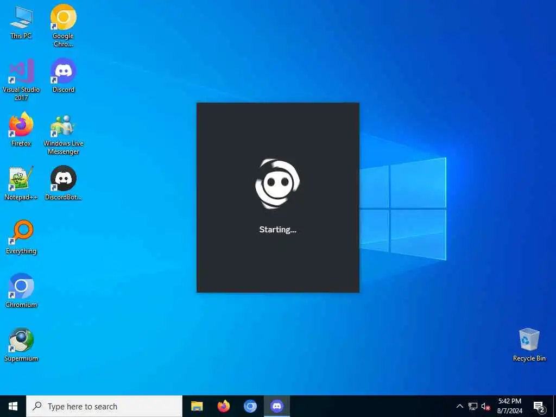
Task: Show hidden system tray icons
Action: [x=459, y=406]
